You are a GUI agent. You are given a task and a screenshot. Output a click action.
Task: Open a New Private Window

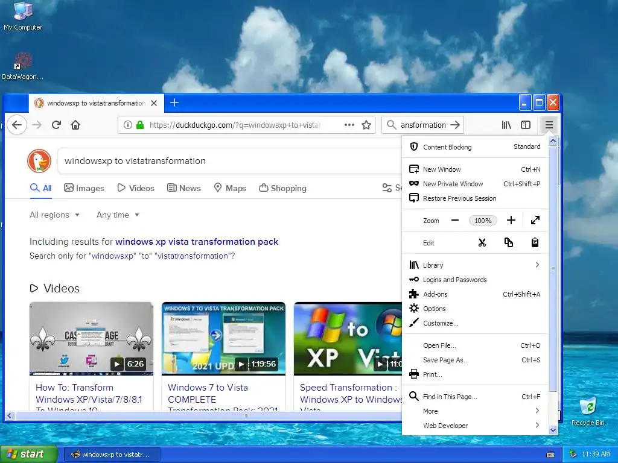click(x=475, y=184)
